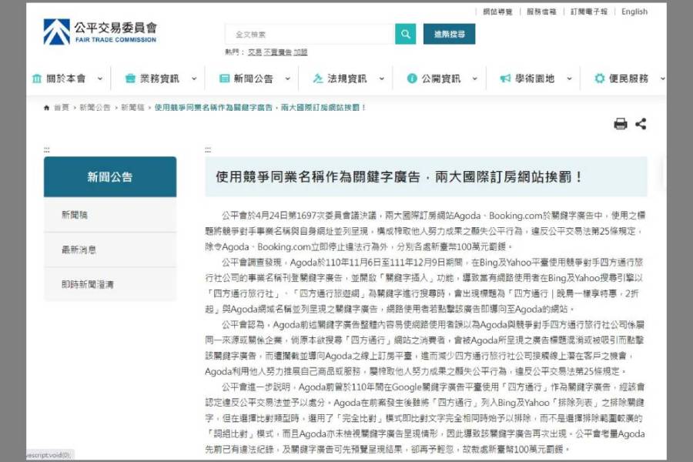Click the briefcase icon beside 業務資訊
693x462 pixels.
(x=130, y=79)
